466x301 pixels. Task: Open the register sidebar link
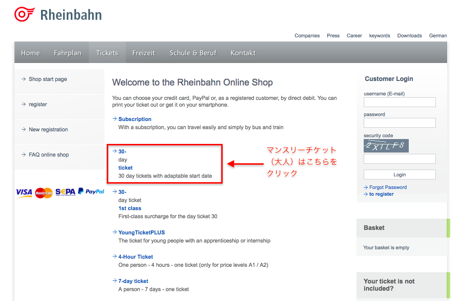click(x=38, y=104)
